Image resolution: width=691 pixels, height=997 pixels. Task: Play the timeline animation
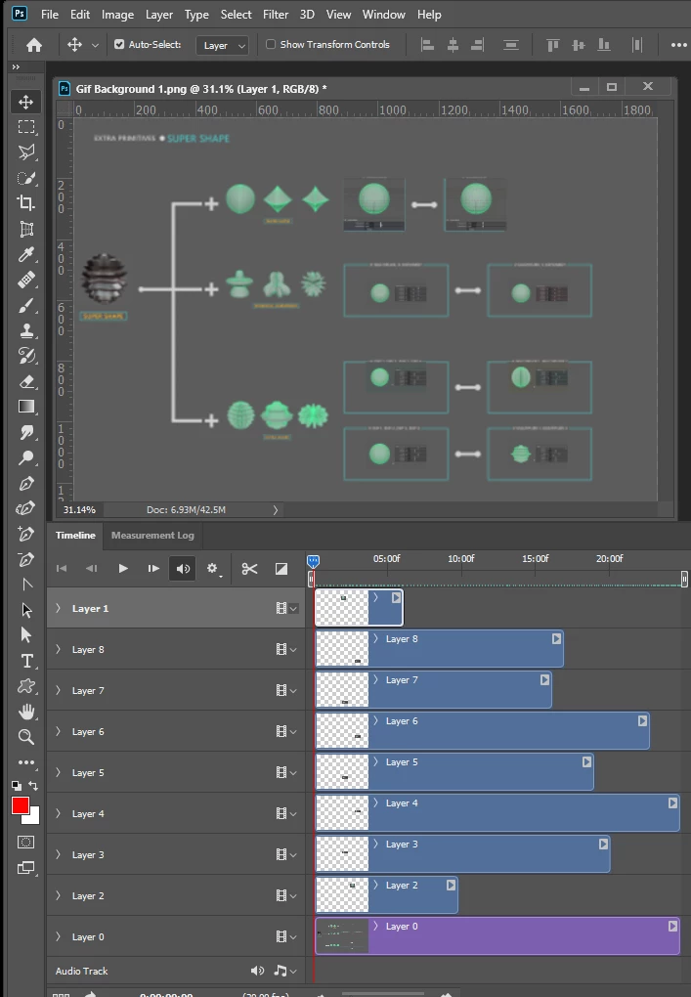(x=123, y=569)
